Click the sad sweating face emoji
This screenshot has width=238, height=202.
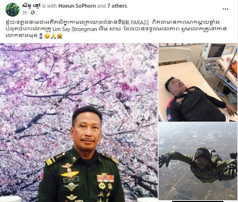47,36
